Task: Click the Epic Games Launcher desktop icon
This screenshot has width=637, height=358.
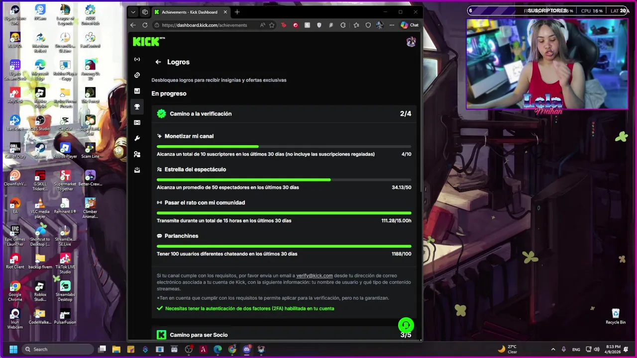Action: click(15, 236)
